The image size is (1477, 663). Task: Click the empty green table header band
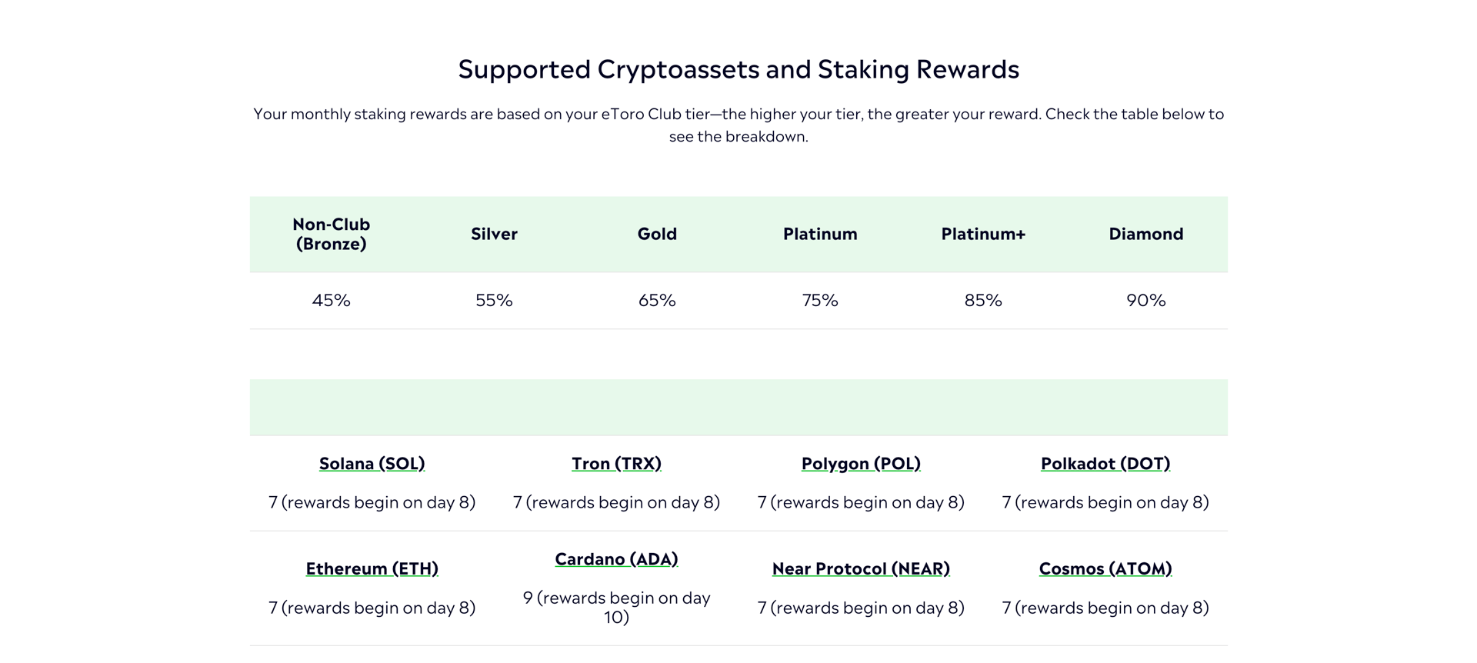point(738,408)
